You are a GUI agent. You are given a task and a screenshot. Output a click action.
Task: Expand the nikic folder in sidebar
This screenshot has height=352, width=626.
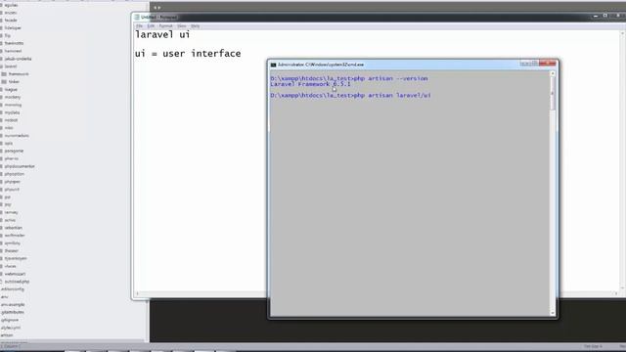tap(9, 128)
